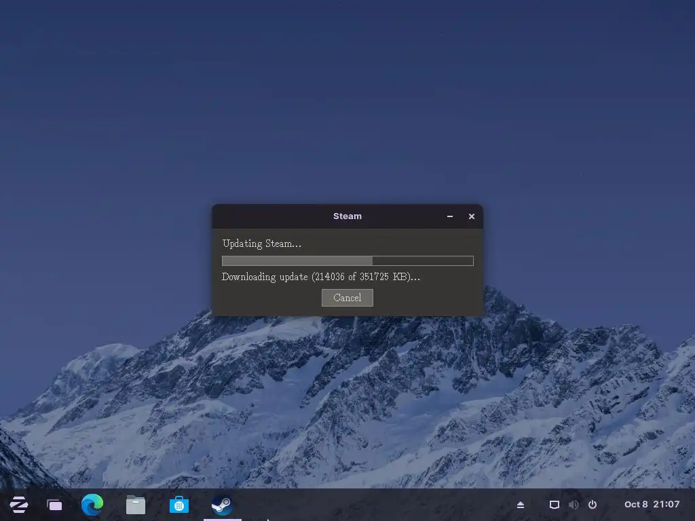Screen dimensions: 695x521
Task: Select the Steam icon in the taskbar
Action: tap(222, 505)
